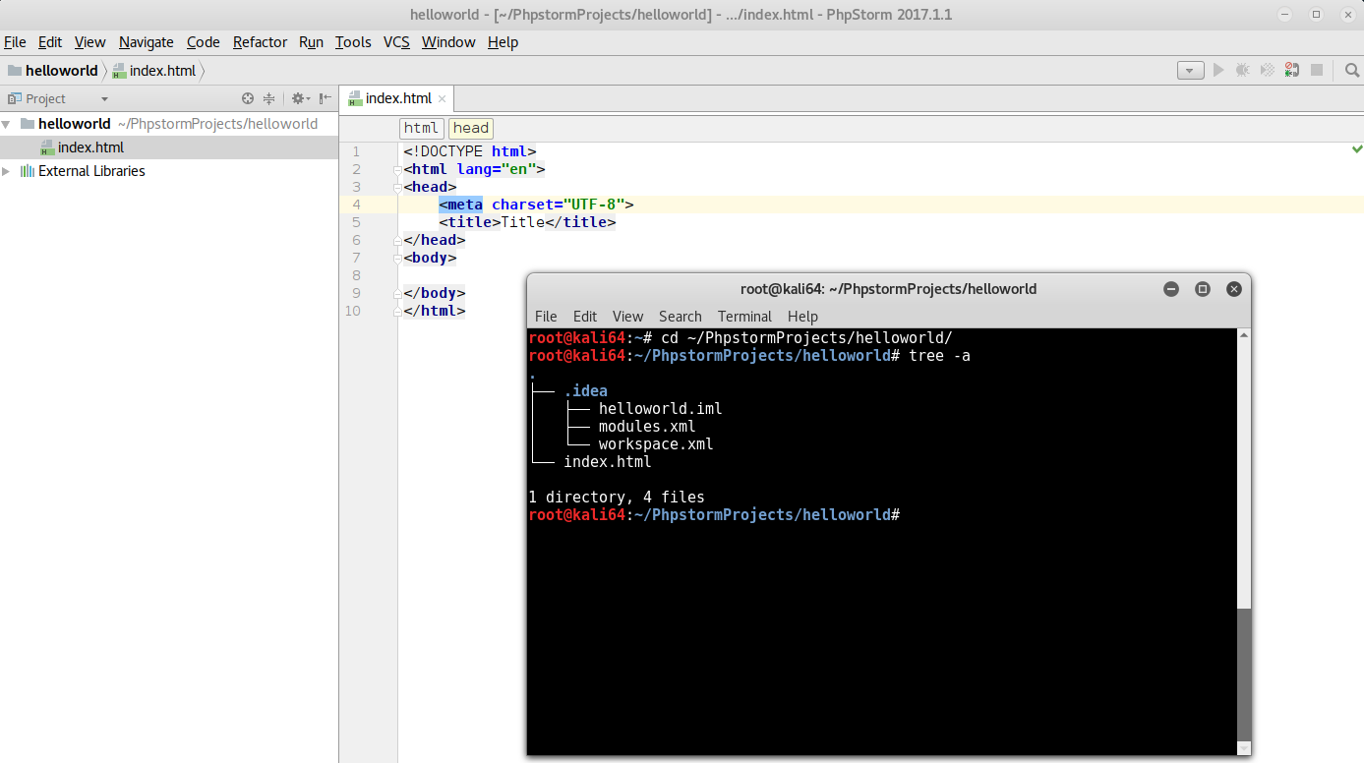Image resolution: width=1364 pixels, height=763 pixels.
Task: Fold the html tag at line 2
Action: (397, 169)
